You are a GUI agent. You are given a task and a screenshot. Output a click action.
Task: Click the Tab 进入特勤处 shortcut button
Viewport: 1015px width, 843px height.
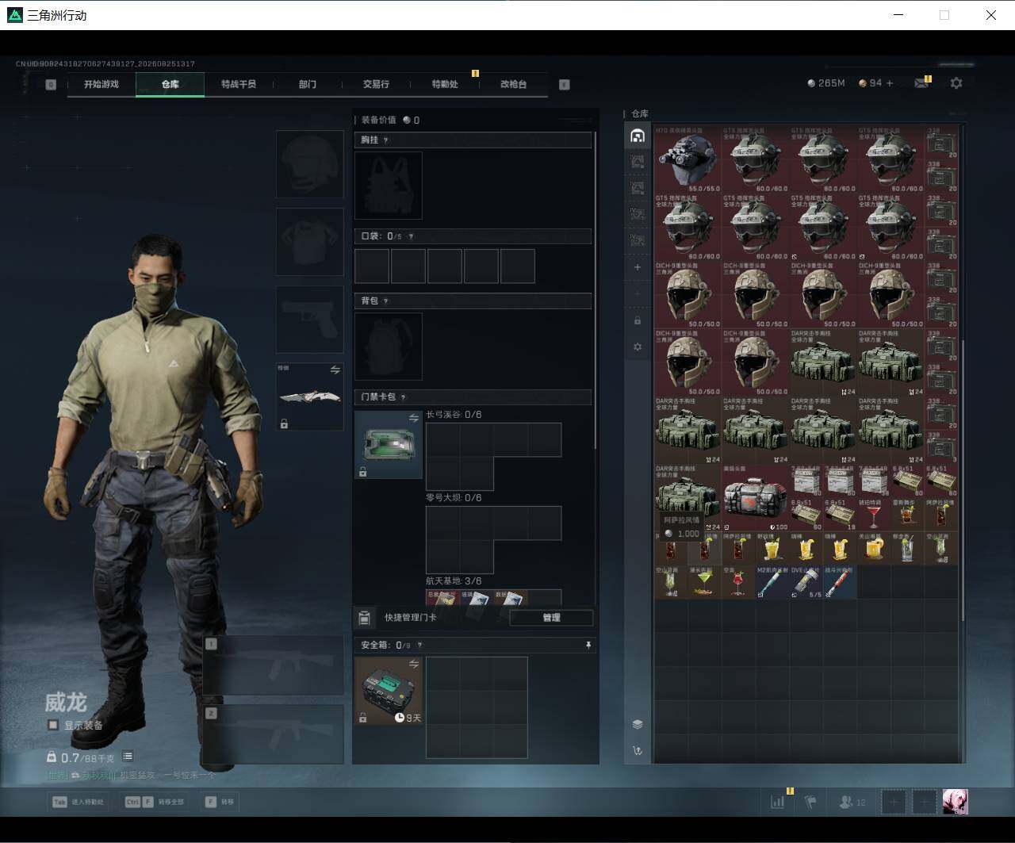79,802
